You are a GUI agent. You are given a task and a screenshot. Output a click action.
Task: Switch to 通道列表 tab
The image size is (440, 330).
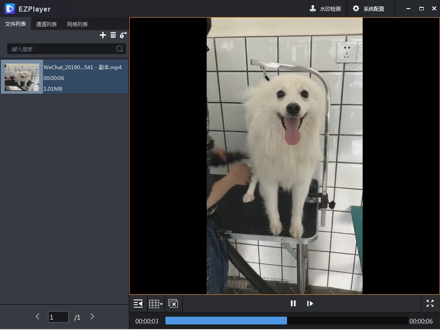46,24
